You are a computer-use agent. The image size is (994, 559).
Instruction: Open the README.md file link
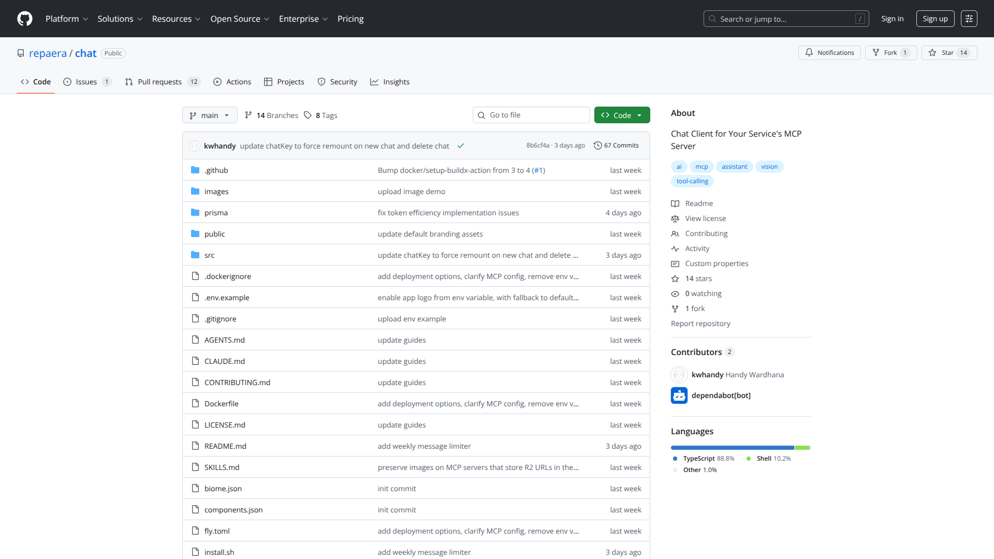[225, 446]
